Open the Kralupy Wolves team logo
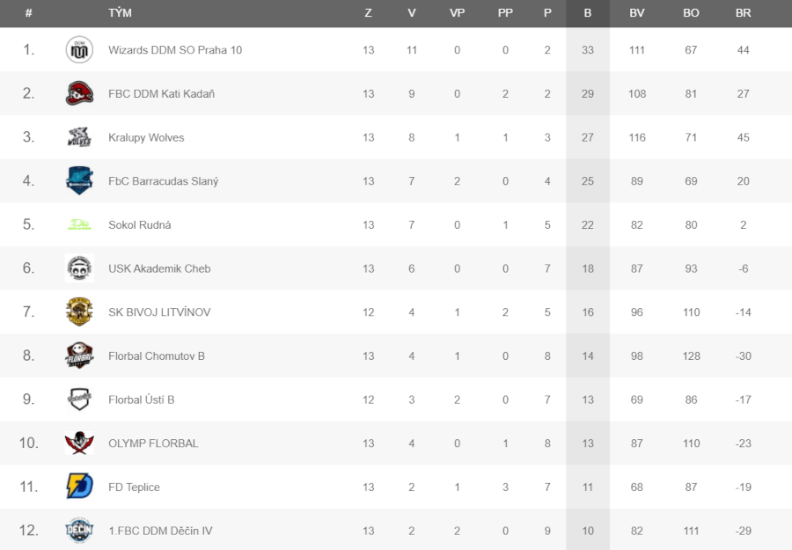Viewport: 792px width, 550px height. pyautogui.click(x=79, y=137)
